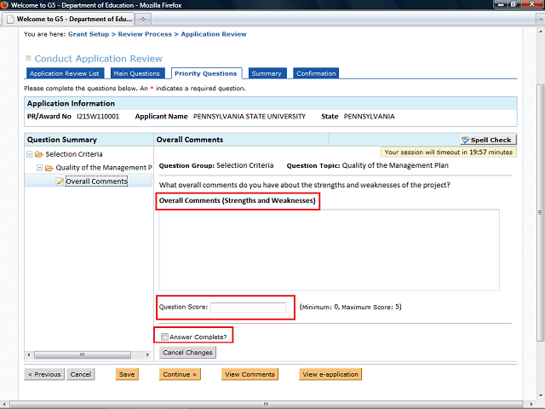Screen dimensions: 545x409
Task: Follow the Review Process breadcrumb link
Action: [x=145, y=34]
